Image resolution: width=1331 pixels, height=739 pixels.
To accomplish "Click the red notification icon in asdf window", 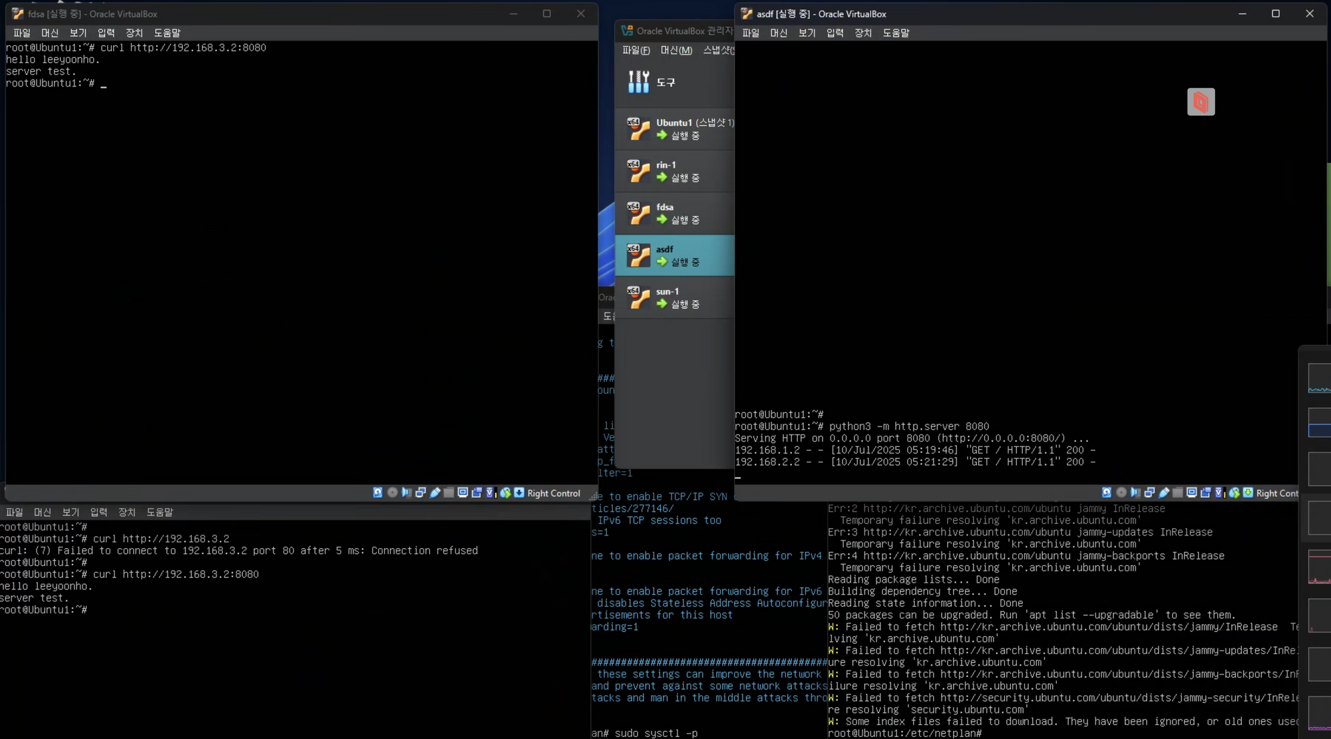I will click(1201, 102).
